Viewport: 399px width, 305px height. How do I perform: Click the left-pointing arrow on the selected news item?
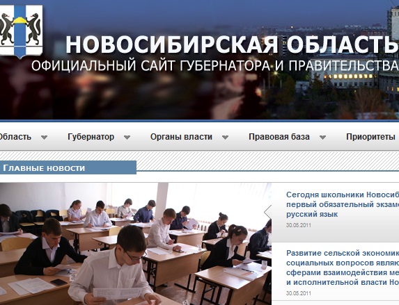click(267, 212)
